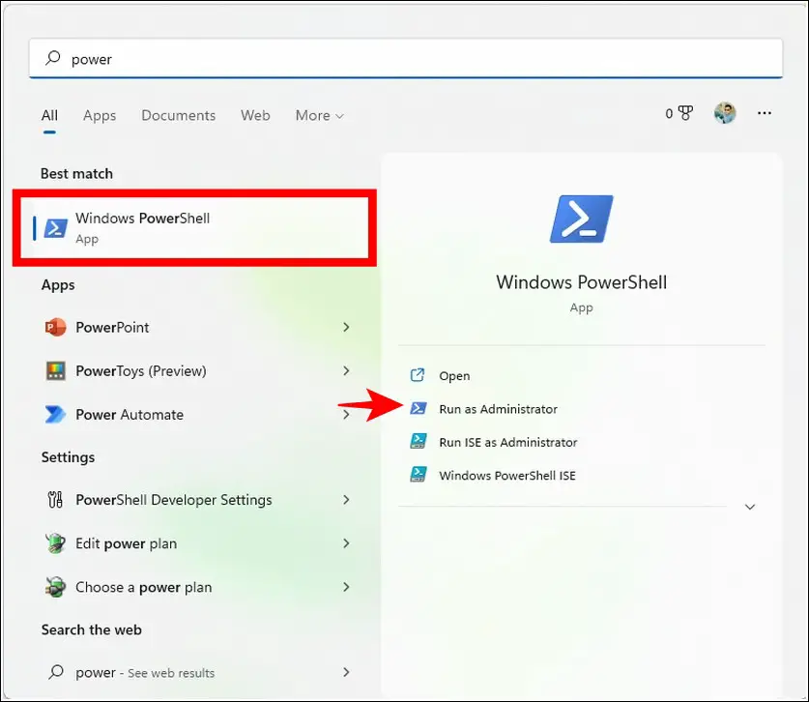Expand the Choose a power plan chevron
The image size is (809, 702).
346,587
